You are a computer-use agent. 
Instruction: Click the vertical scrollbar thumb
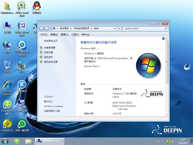[167, 62]
